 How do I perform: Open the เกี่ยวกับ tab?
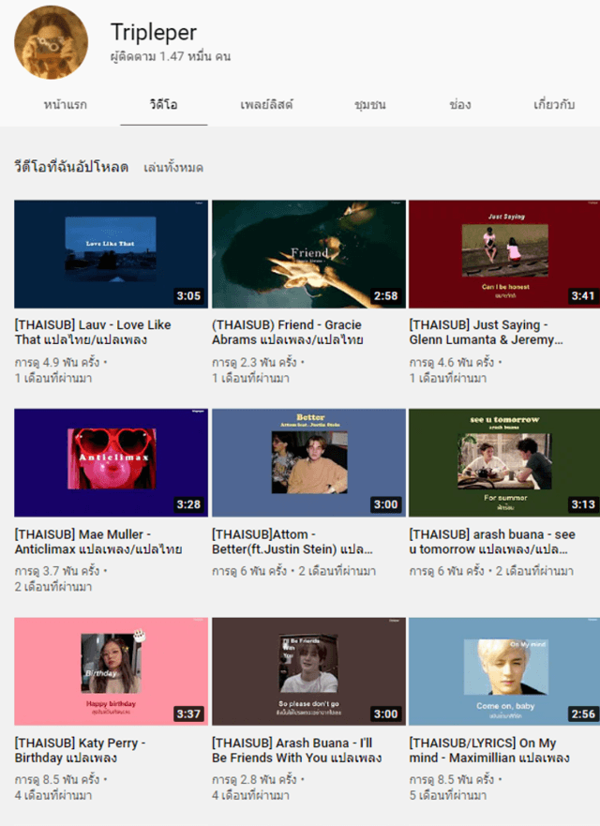pos(554,104)
